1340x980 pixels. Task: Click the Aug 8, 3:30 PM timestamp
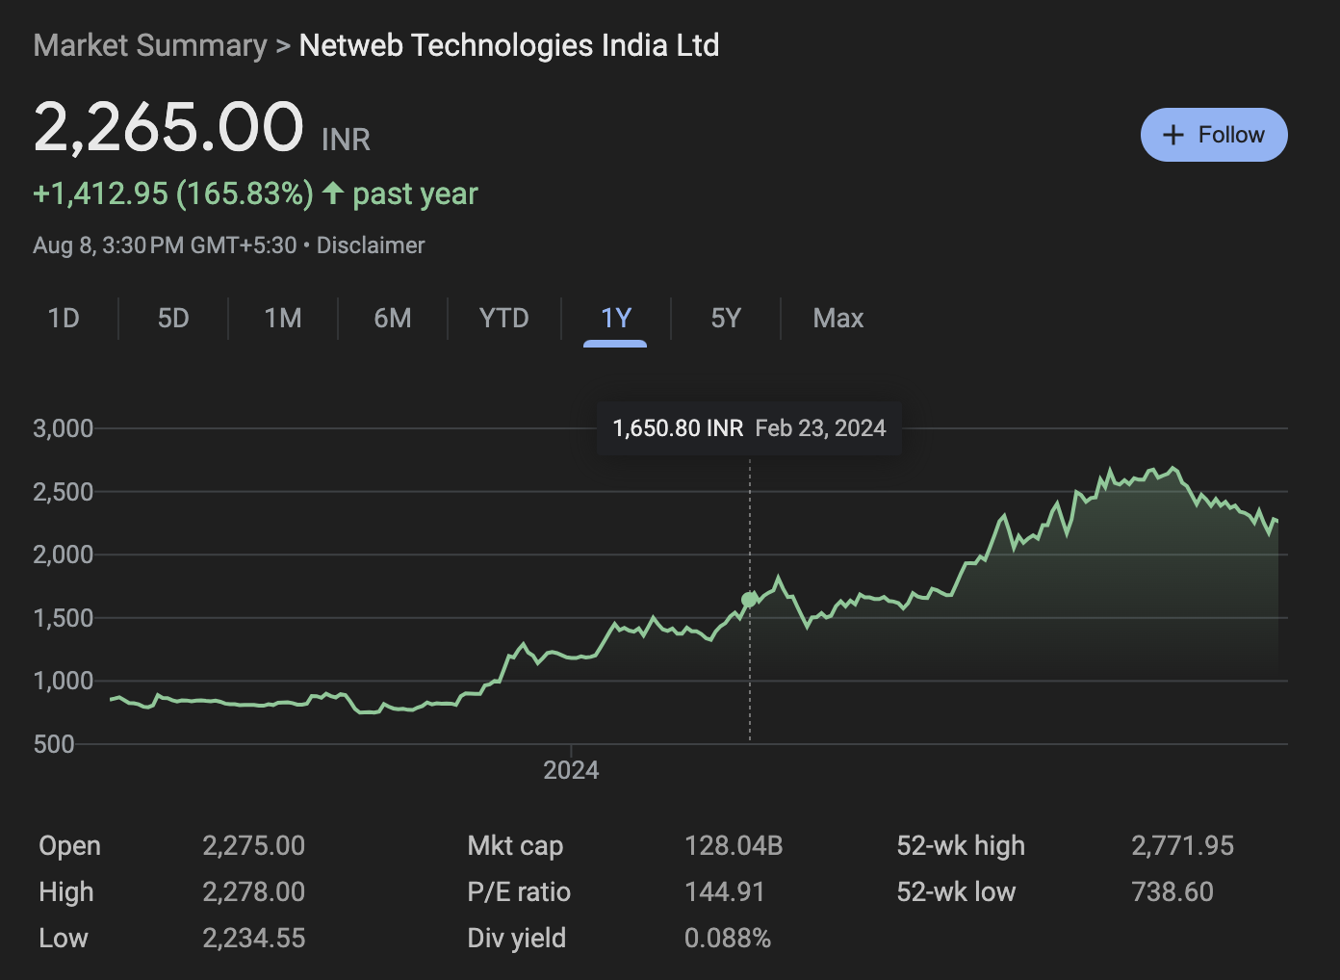[x=165, y=245]
